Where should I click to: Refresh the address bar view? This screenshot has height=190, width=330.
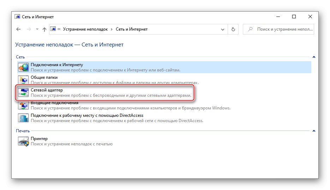click(x=233, y=29)
